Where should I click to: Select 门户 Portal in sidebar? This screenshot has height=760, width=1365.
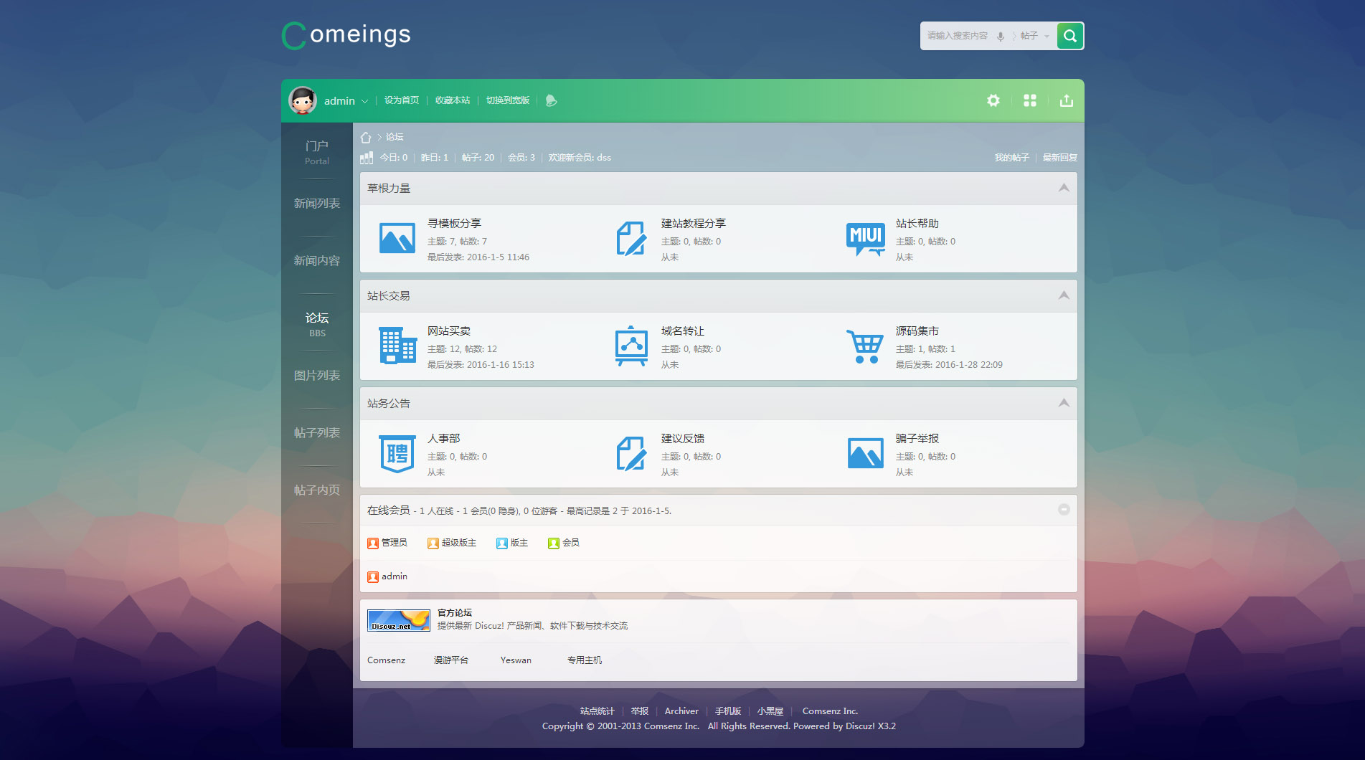316,151
